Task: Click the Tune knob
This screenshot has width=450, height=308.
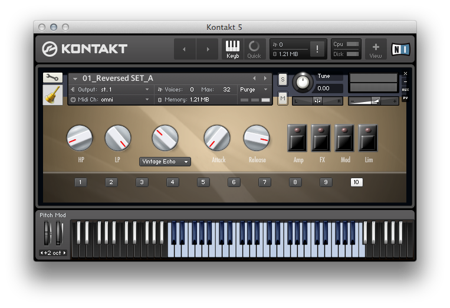Action: 302,83
